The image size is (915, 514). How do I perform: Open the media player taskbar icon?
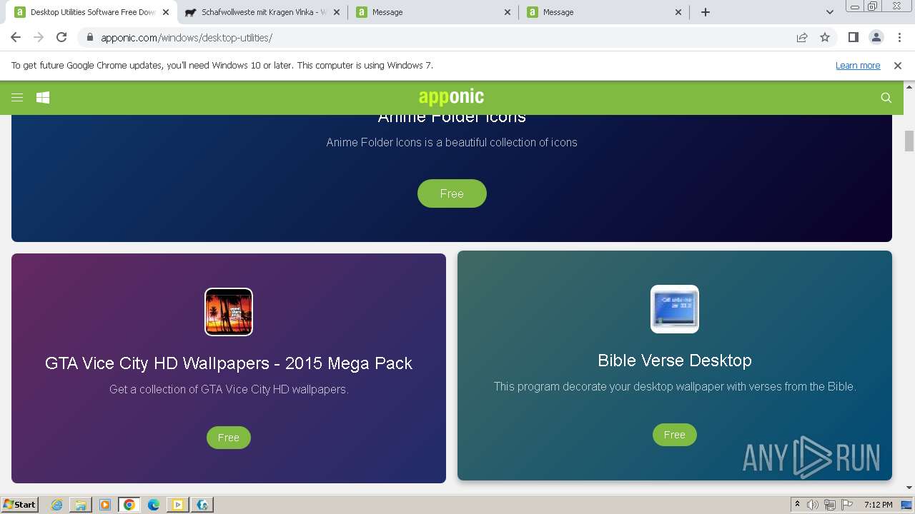tap(105, 505)
